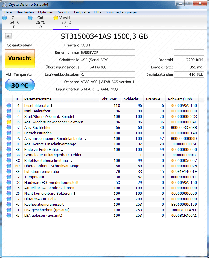Open the Sprache(Language) menu
The width and height of the screenshot is (209, 258).
click(121, 12)
